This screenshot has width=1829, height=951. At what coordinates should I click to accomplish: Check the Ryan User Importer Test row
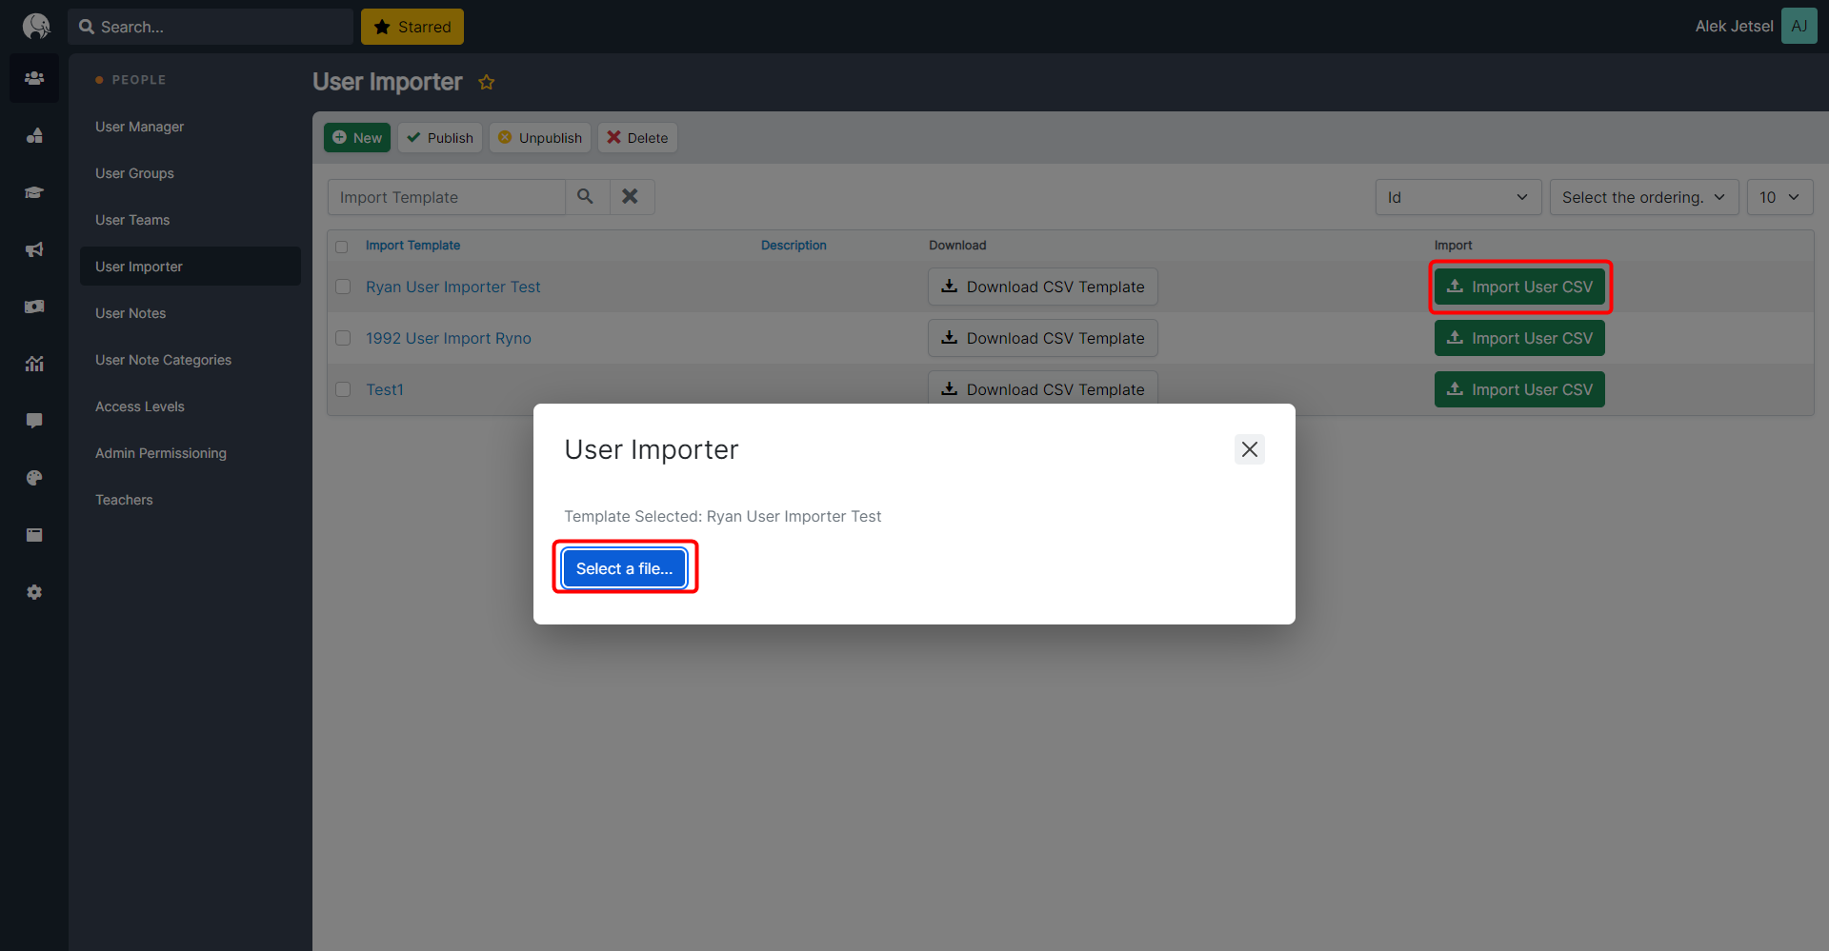[343, 287]
